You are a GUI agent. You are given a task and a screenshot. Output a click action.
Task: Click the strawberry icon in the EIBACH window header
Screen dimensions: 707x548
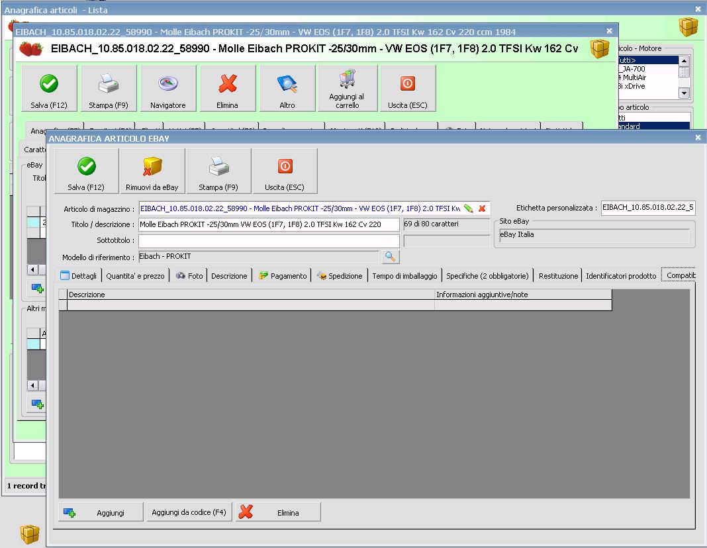click(30, 49)
